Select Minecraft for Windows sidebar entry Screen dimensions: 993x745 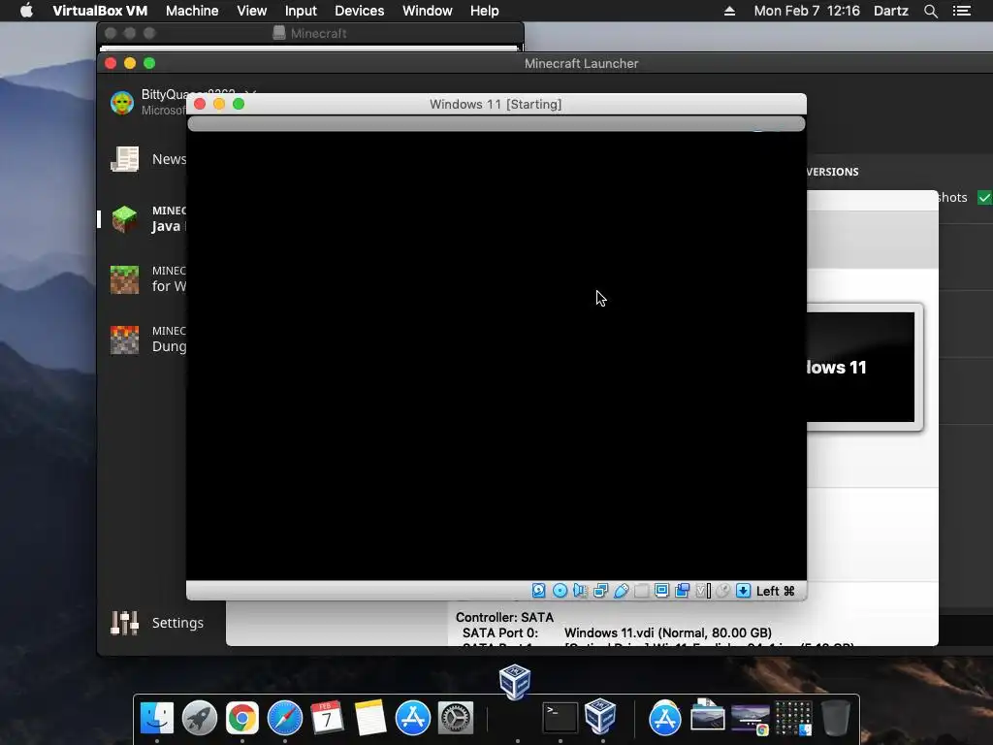(148, 278)
